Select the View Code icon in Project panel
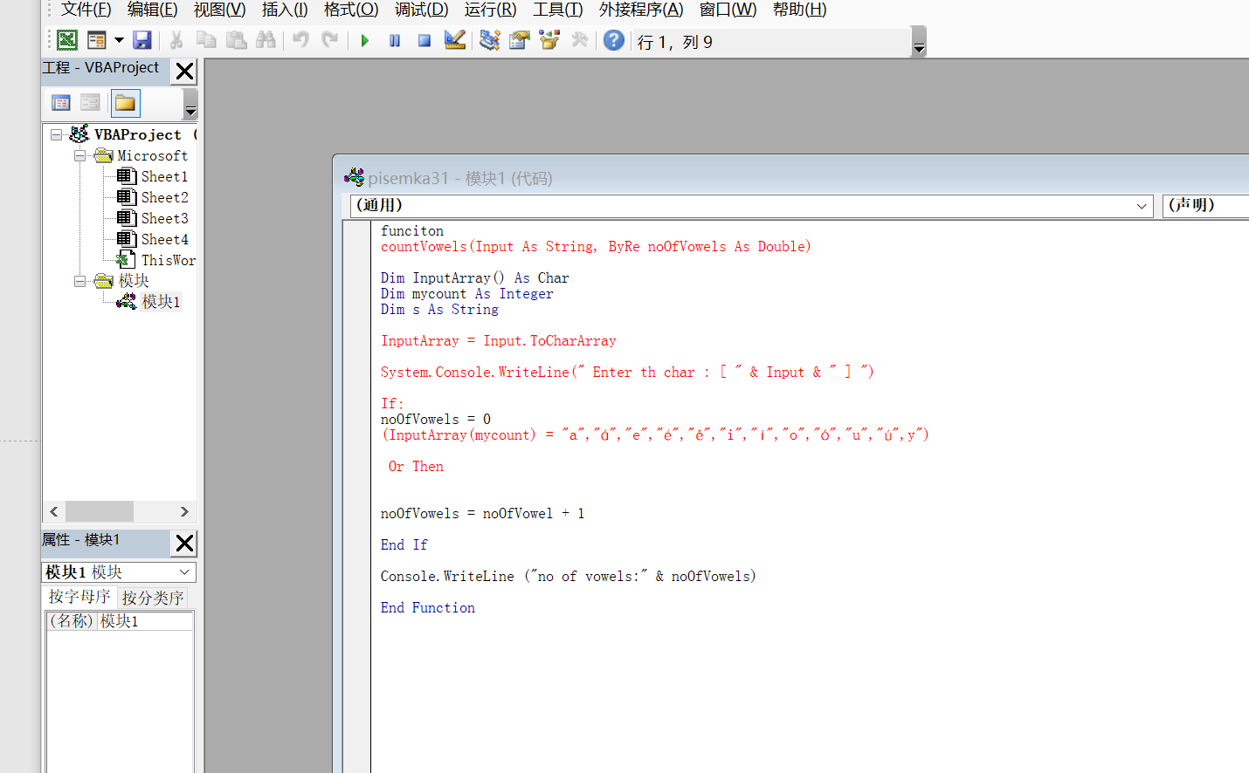 (x=60, y=102)
